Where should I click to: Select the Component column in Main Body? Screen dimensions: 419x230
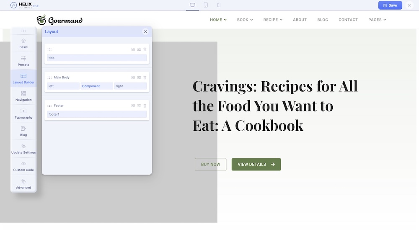(x=97, y=86)
